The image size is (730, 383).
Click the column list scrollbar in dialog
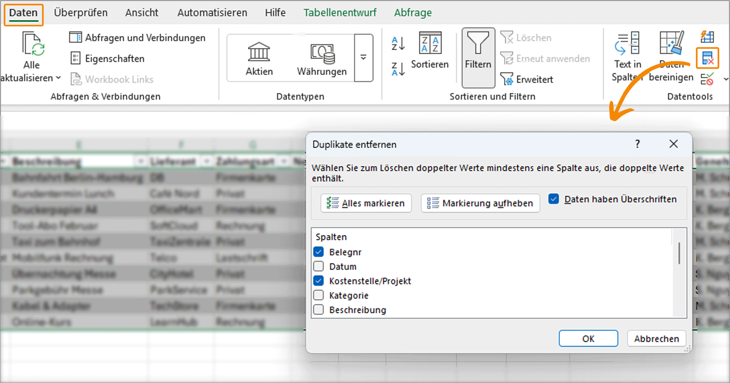(x=679, y=253)
